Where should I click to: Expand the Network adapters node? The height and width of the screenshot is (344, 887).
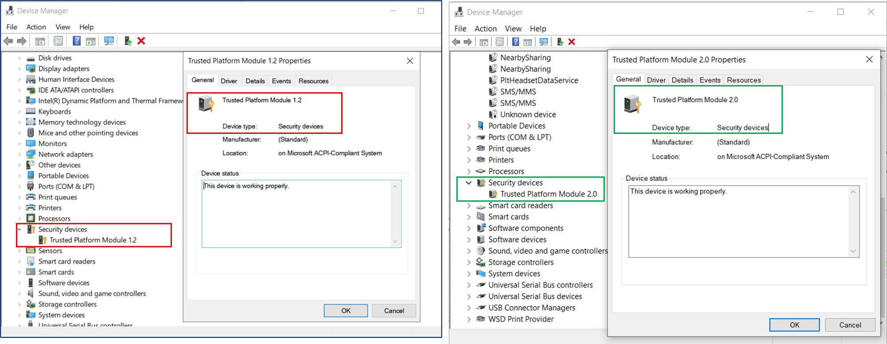pos(19,154)
